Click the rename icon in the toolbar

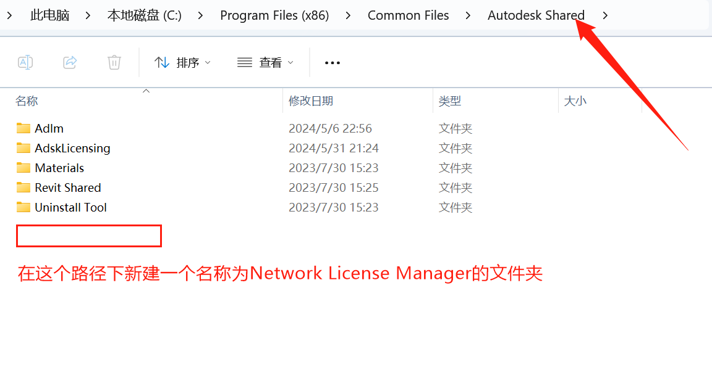25,62
